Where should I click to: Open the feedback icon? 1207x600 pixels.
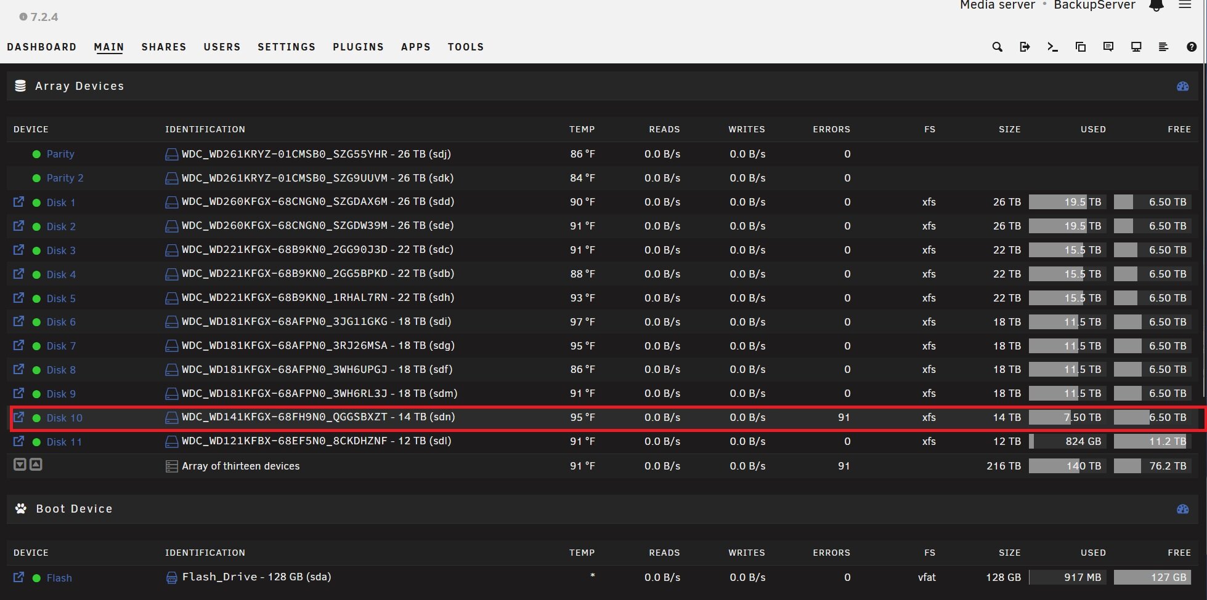click(1108, 47)
